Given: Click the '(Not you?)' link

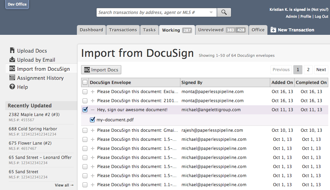Looking at the screenshot, I should tap(320, 9).
